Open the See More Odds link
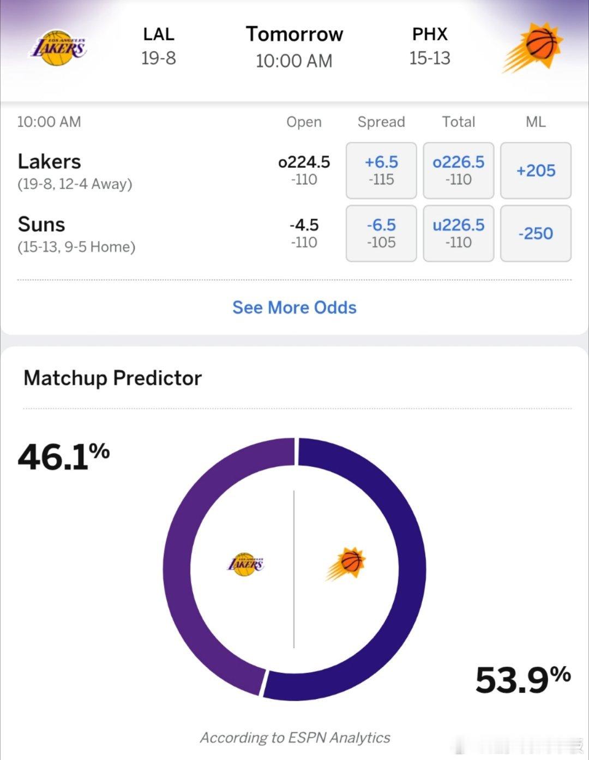This screenshot has width=589, height=760. click(294, 307)
